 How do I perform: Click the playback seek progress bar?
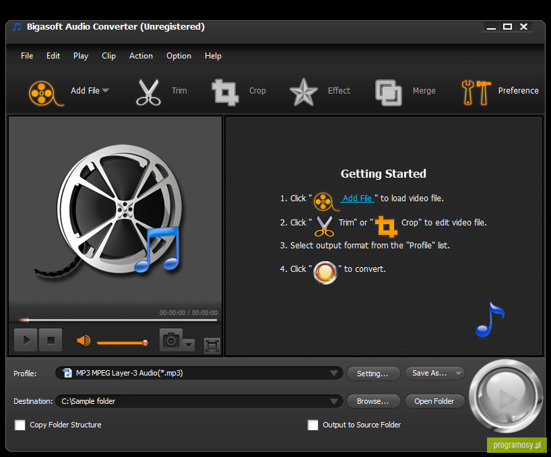click(x=118, y=320)
